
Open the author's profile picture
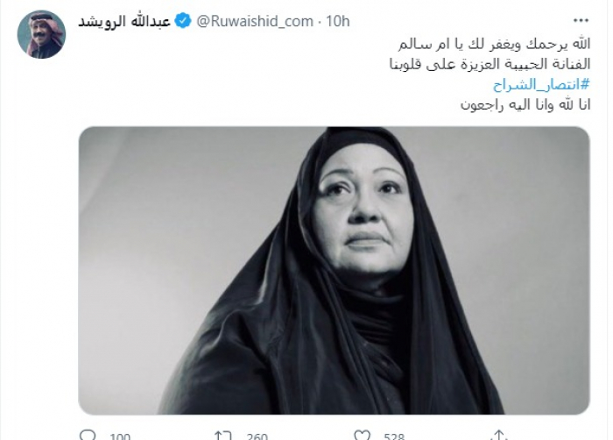click(x=41, y=34)
